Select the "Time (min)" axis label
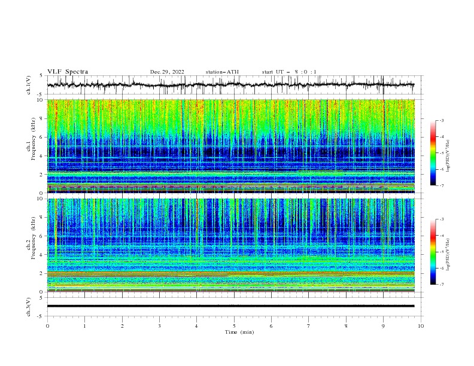This screenshot has height=366, width=474. coord(239,332)
